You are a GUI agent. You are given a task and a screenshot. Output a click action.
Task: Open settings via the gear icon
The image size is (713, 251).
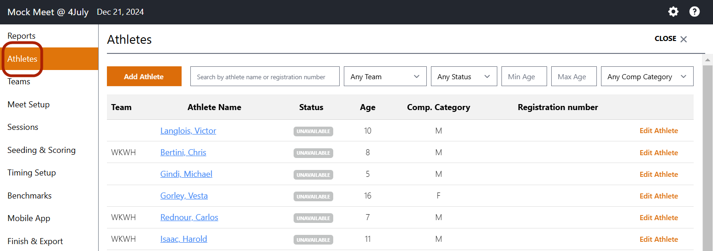(673, 12)
